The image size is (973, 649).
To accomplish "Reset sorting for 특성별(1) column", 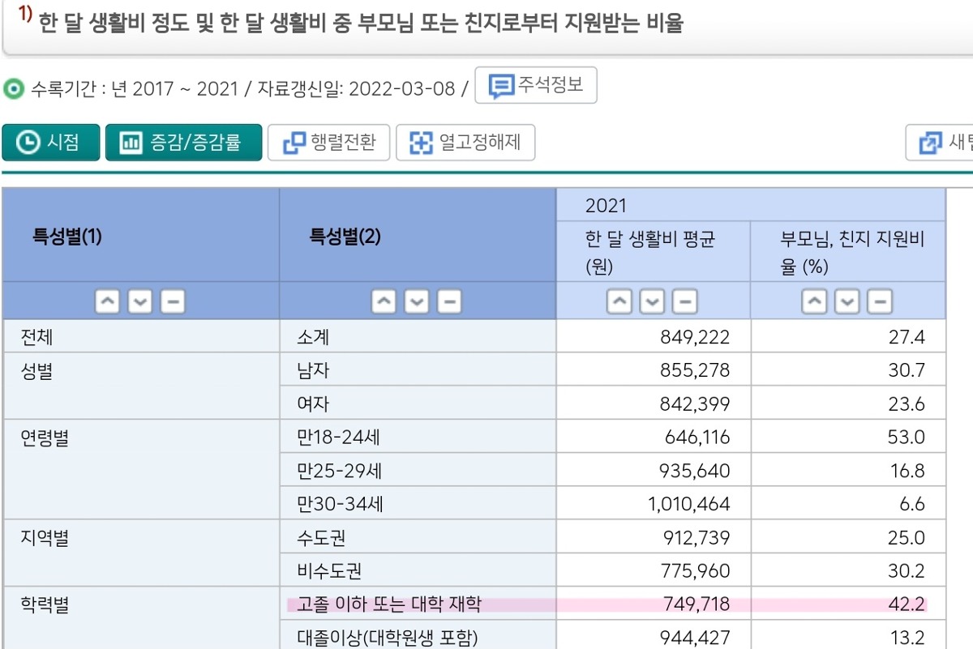I will point(173,301).
